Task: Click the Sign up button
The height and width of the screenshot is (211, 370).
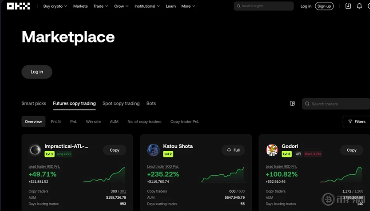Action: (324, 6)
